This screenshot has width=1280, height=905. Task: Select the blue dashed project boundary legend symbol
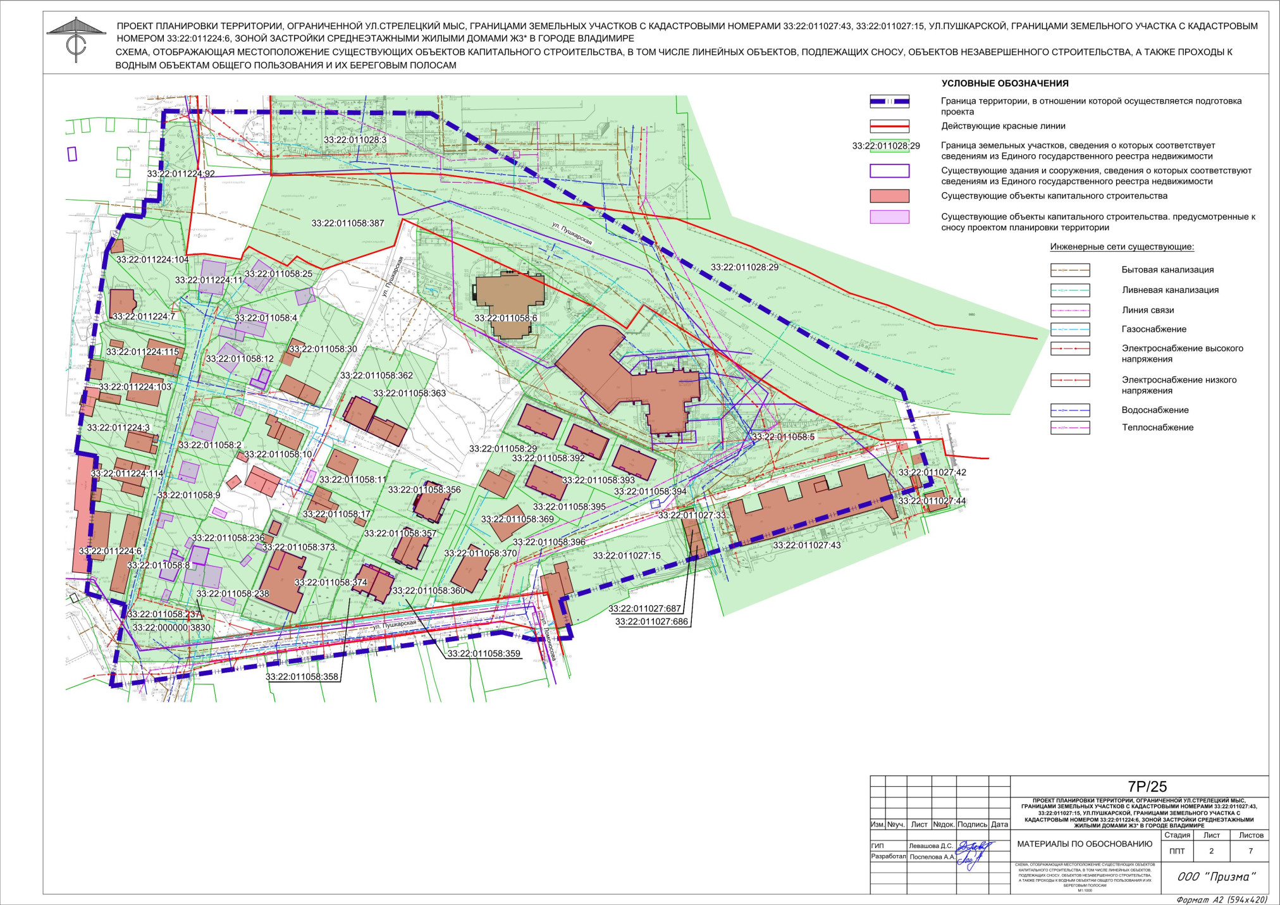click(889, 101)
